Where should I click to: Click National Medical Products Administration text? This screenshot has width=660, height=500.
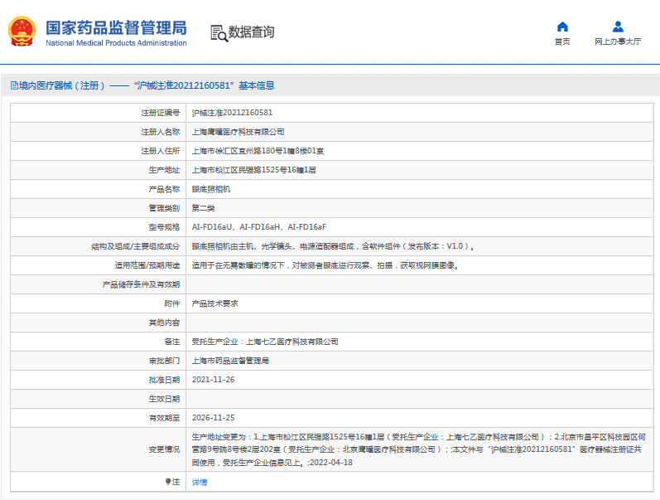[116, 43]
